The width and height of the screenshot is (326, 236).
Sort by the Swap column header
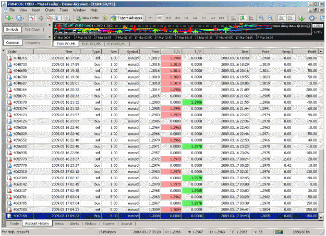point(282,52)
